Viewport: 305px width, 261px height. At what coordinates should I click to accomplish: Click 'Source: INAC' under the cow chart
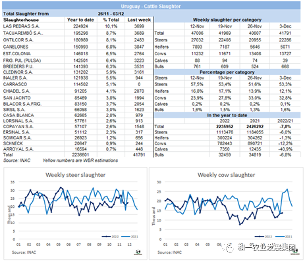click(x=169, y=252)
